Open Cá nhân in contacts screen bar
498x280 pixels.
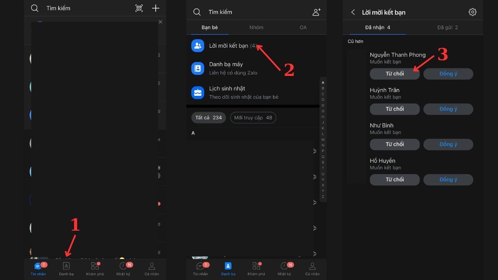pos(312,269)
